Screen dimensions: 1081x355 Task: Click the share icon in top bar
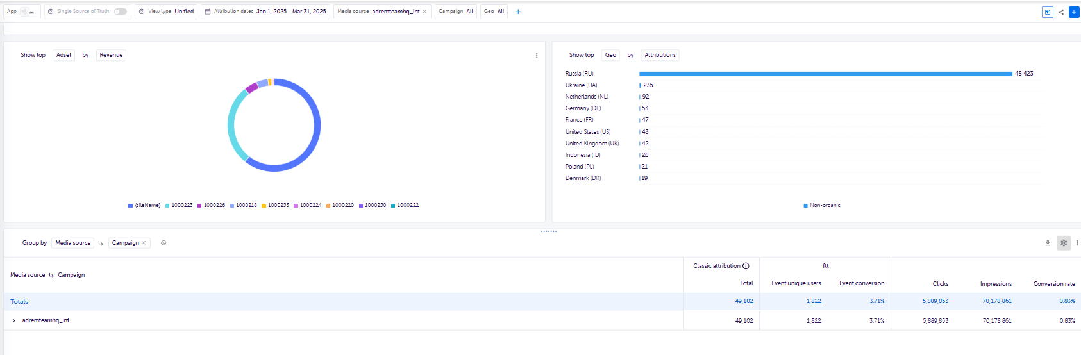click(x=1061, y=12)
